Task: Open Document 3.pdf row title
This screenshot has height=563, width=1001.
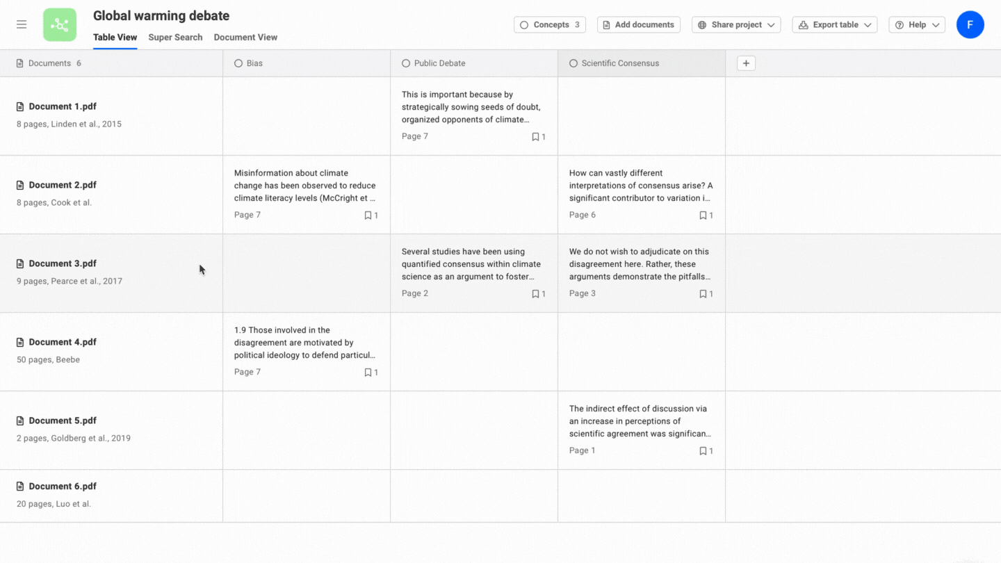Action: [x=63, y=263]
